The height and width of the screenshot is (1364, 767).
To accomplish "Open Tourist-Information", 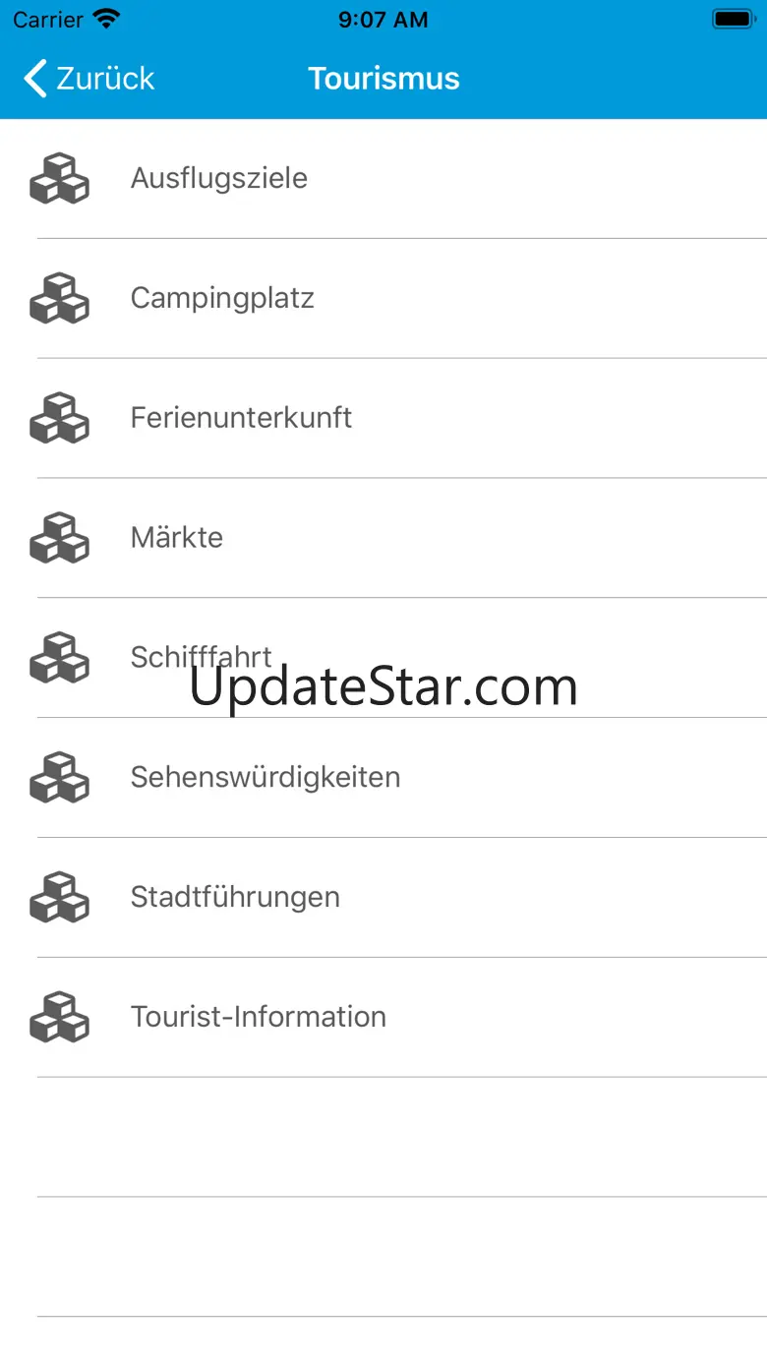I will click(383, 1018).
